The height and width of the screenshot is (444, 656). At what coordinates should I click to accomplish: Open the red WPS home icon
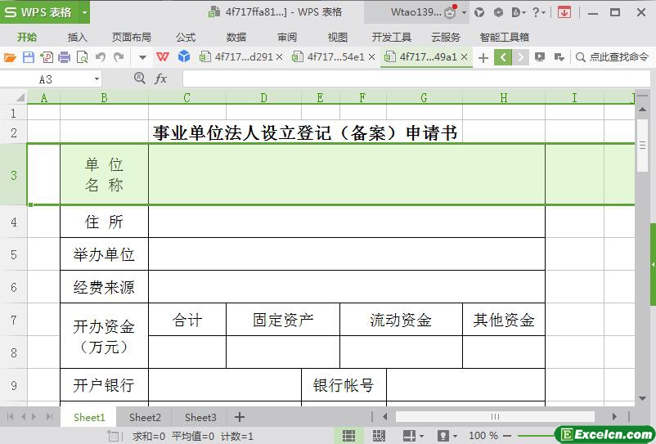[x=163, y=56]
